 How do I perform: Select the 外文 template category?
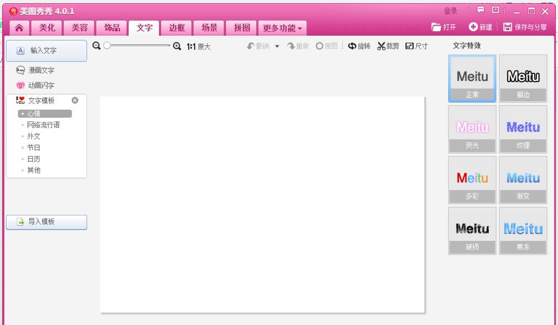pyautogui.click(x=34, y=136)
